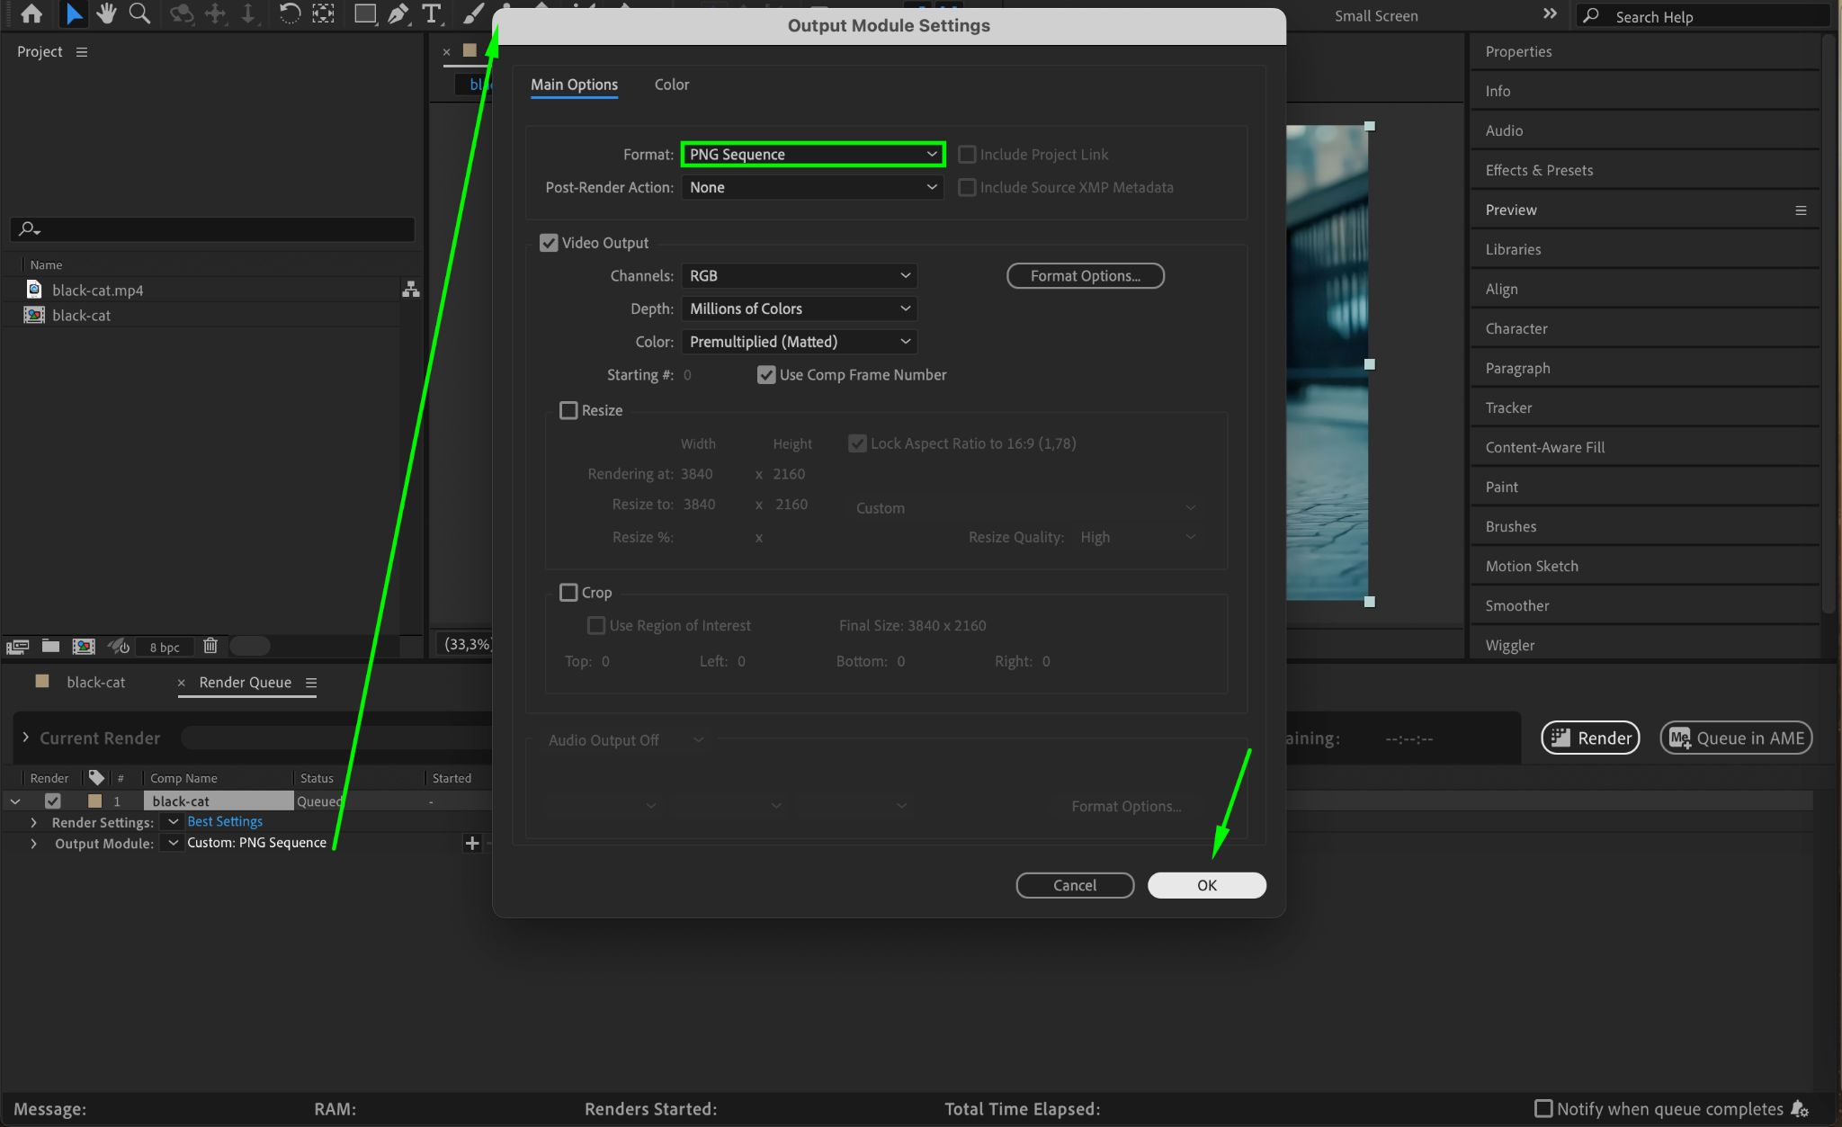Screen dimensions: 1842x1127
Task: Enable the Crop checkbox
Action: click(x=568, y=593)
